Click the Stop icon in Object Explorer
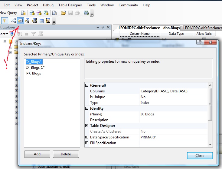The image size is (222, 169). pyautogui.click(x=26, y=34)
